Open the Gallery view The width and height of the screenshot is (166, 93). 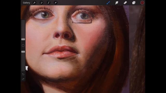point(26,3)
